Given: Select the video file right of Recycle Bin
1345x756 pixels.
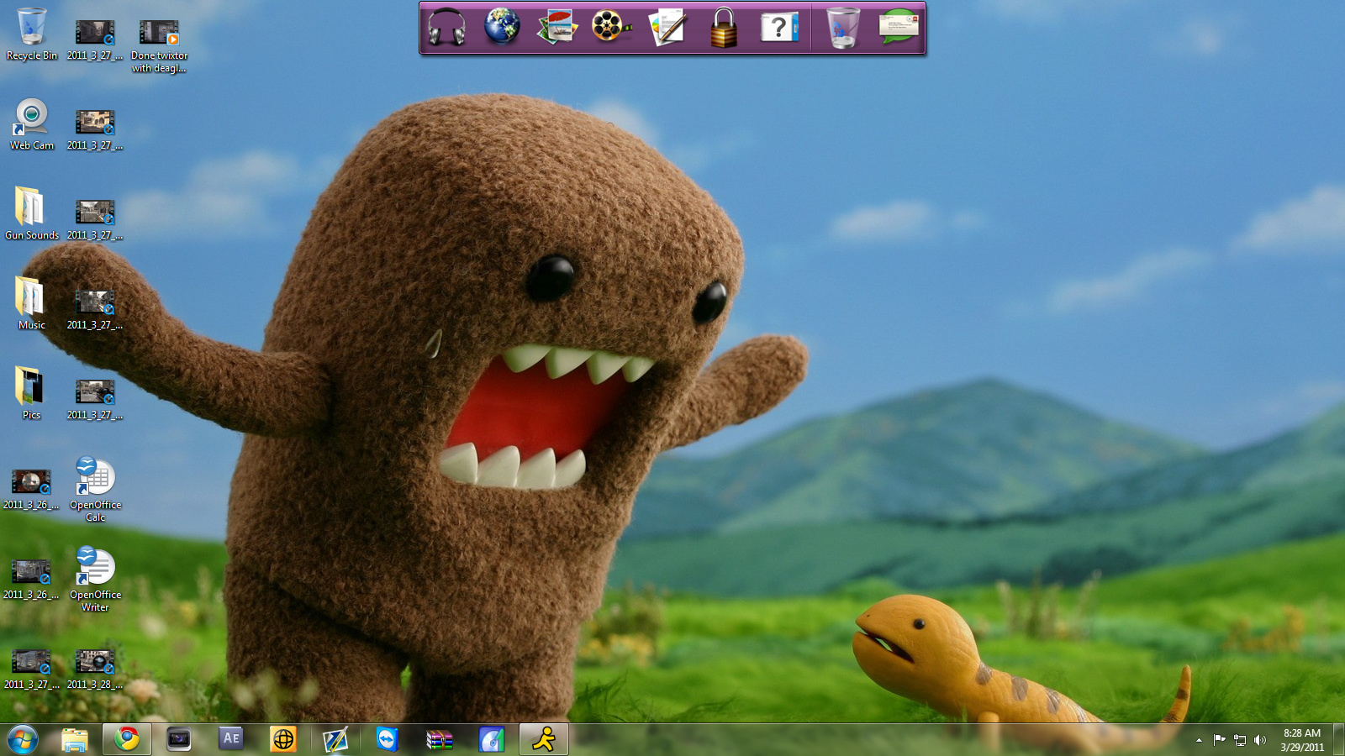Looking at the screenshot, I should click(x=95, y=40).
